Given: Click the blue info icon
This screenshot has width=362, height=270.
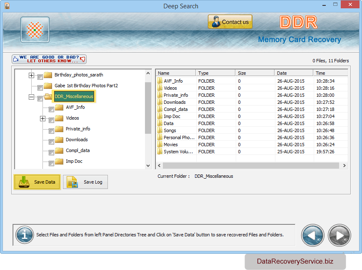Looking at the screenshot, I should tap(25, 235).
